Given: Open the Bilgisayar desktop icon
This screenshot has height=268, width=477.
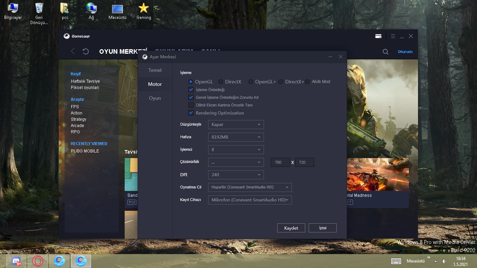Looking at the screenshot, I should [x=13, y=11].
